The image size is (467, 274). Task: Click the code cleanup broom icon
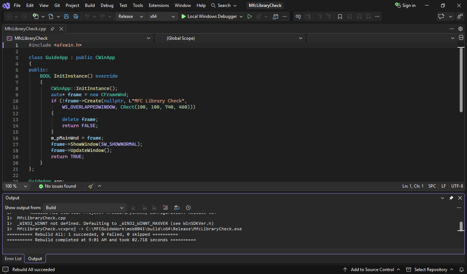(x=91, y=186)
